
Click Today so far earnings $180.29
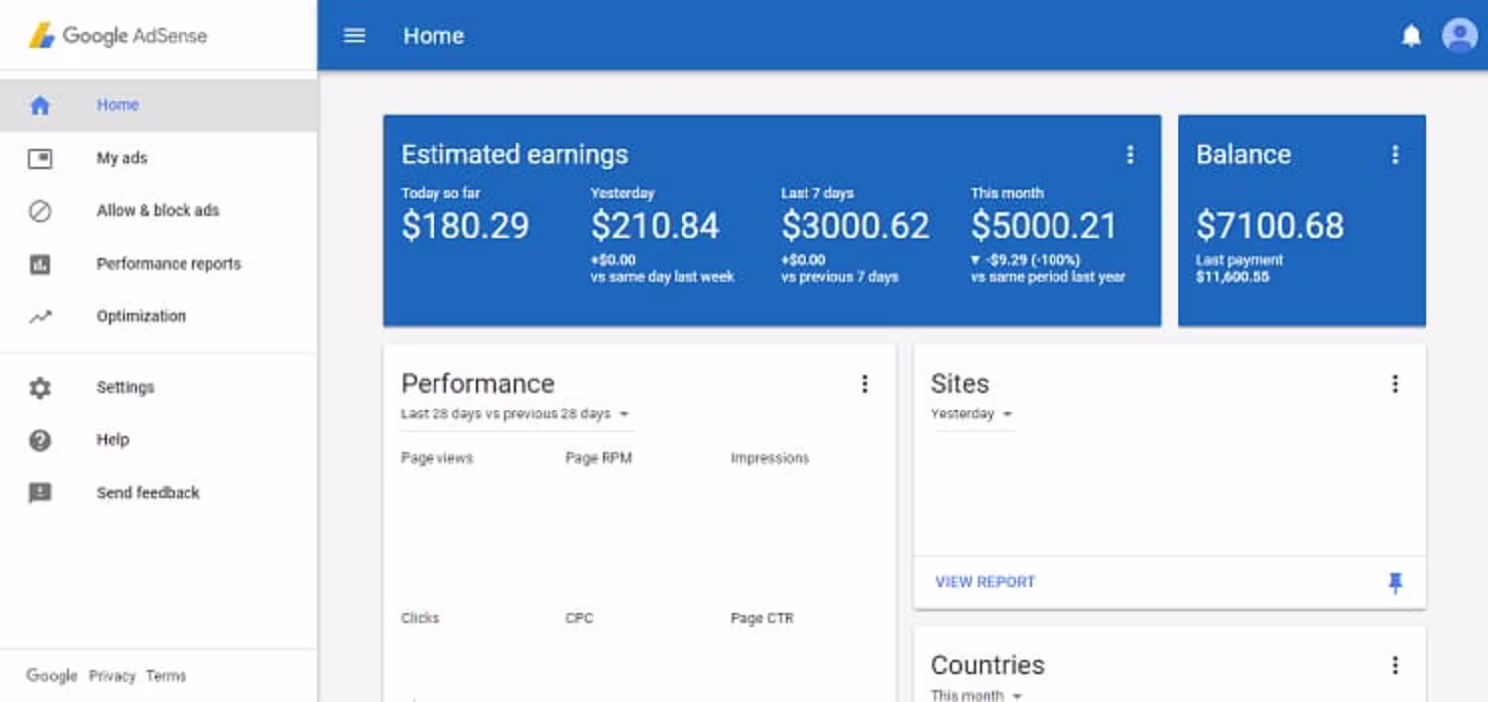point(465,226)
